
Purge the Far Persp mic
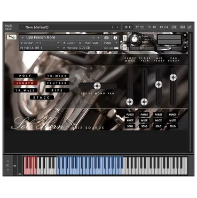click(172, 115)
